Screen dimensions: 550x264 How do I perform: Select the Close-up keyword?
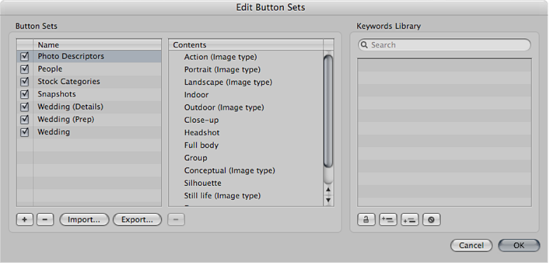coord(201,120)
